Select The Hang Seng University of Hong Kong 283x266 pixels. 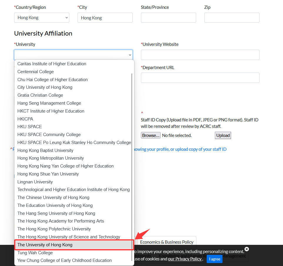(x=73, y=213)
